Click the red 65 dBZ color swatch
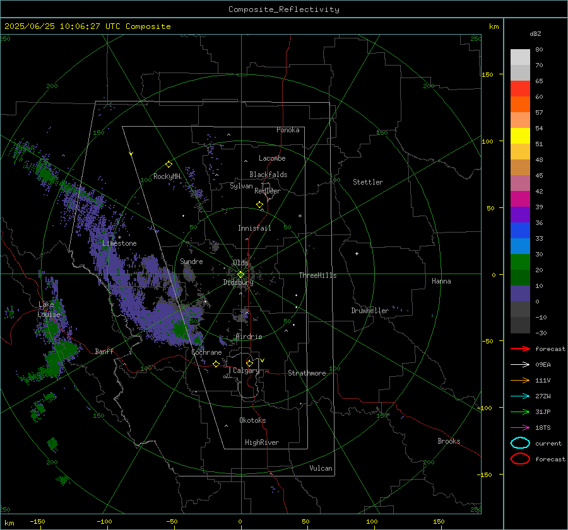The width and height of the screenshot is (568, 530). pyautogui.click(x=520, y=88)
